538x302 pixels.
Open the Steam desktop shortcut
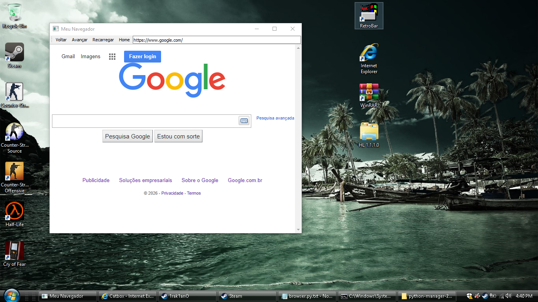tap(15, 52)
